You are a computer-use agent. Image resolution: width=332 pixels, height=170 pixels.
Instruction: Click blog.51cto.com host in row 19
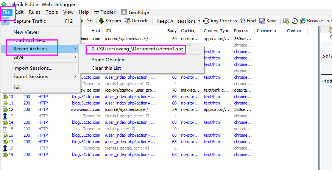click(x=86, y=154)
